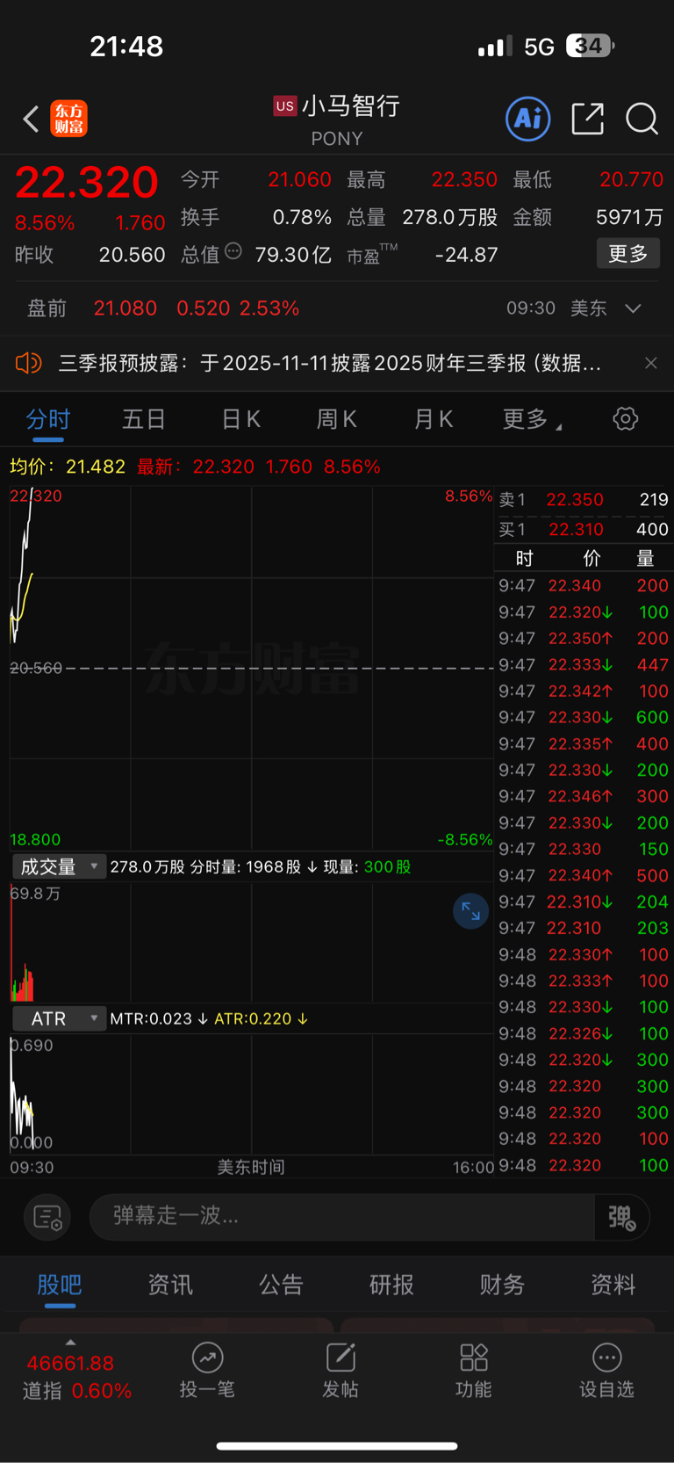This screenshot has height=1463, width=674.
Task: Tap the speaker announcement icon
Action: [x=28, y=363]
